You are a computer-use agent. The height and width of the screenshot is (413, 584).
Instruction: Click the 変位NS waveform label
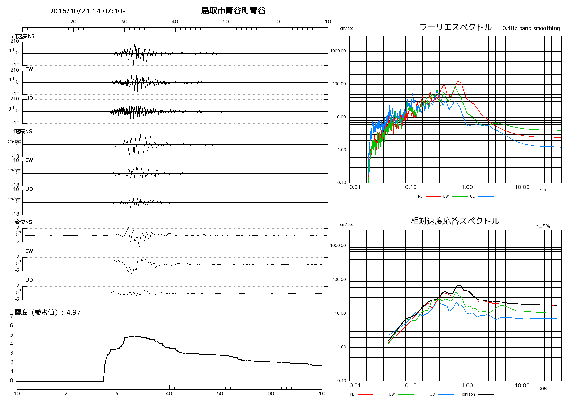pos(23,222)
